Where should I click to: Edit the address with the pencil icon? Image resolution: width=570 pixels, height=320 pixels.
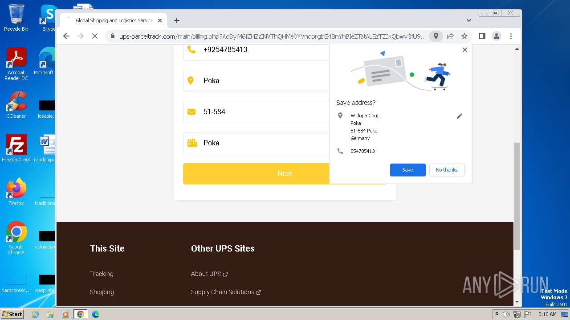click(460, 116)
